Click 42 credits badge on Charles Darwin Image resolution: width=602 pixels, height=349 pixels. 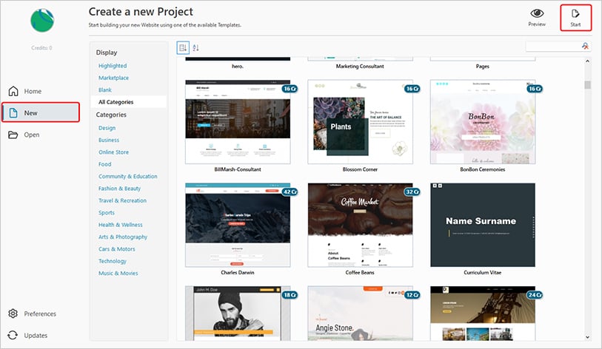pyautogui.click(x=290, y=192)
